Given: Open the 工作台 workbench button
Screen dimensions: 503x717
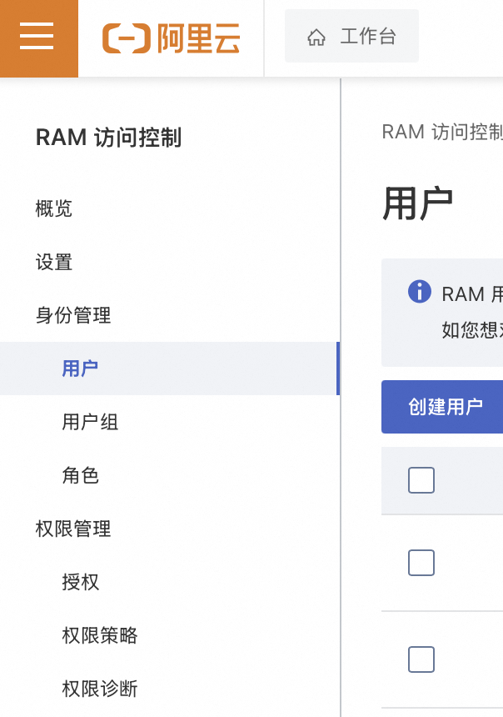Looking at the screenshot, I should (351, 38).
